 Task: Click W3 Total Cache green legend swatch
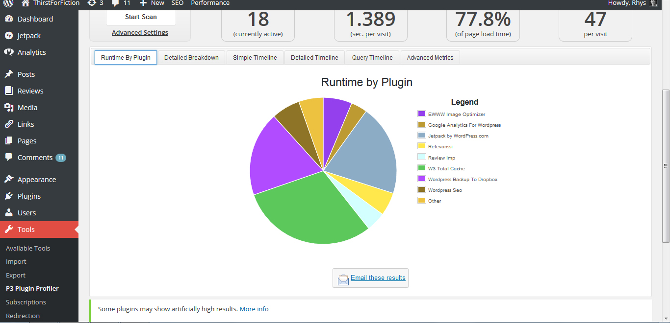click(x=422, y=168)
